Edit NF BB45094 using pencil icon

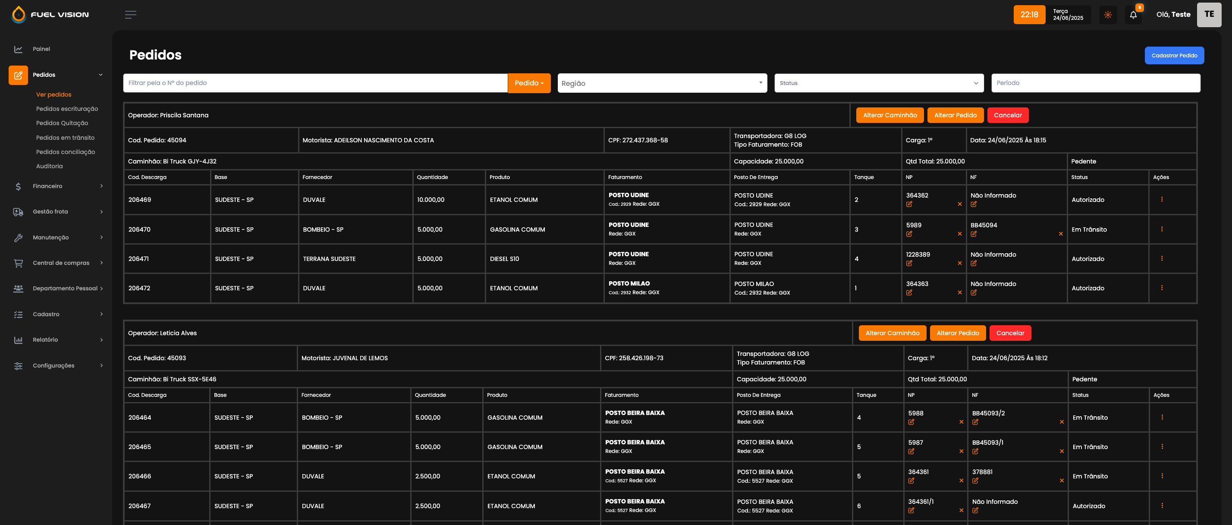click(974, 234)
